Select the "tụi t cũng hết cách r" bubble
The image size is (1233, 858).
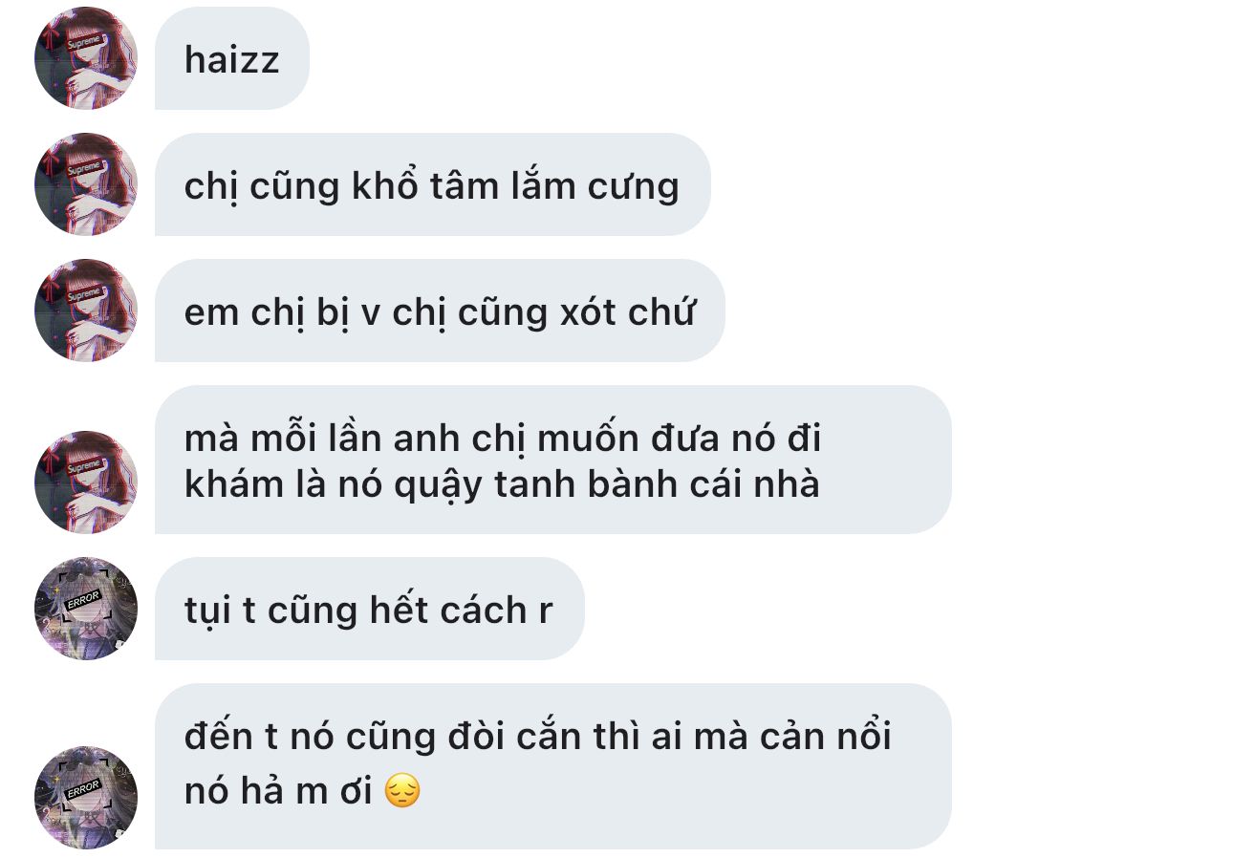pos(370,609)
